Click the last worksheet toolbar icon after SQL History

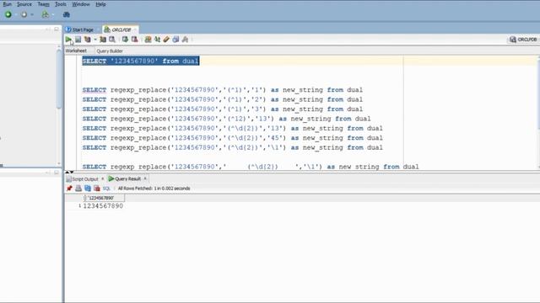point(186,40)
